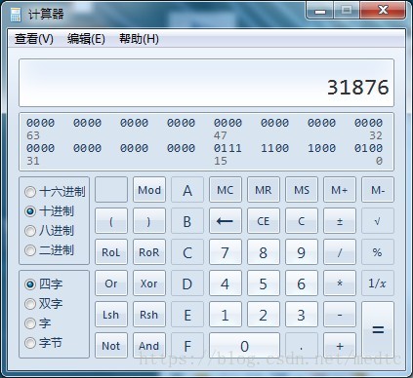
Task: Click the calculator icon in title bar
Action: 16,14
